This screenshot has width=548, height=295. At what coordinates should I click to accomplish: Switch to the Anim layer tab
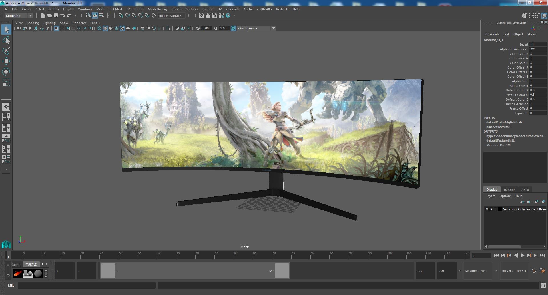pos(525,190)
